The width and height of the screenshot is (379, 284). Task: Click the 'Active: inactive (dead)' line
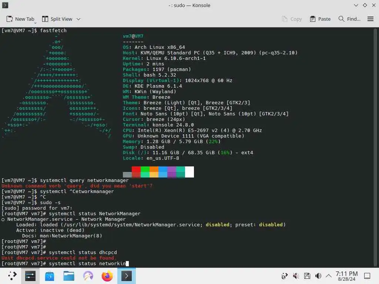[50, 230]
